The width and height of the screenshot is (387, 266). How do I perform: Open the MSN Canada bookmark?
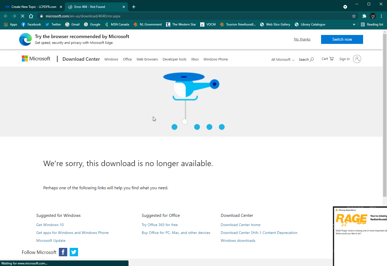[117, 24]
